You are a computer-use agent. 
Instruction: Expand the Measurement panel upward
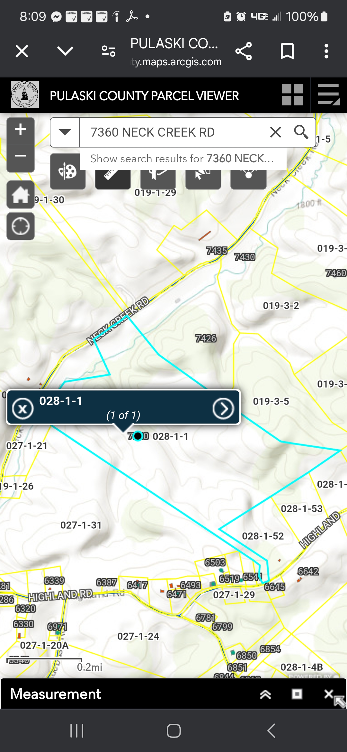pyautogui.click(x=265, y=694)
